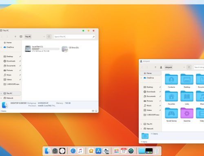Launch Safari from the dock
204x156 pixels.
[x=73, y=151]
